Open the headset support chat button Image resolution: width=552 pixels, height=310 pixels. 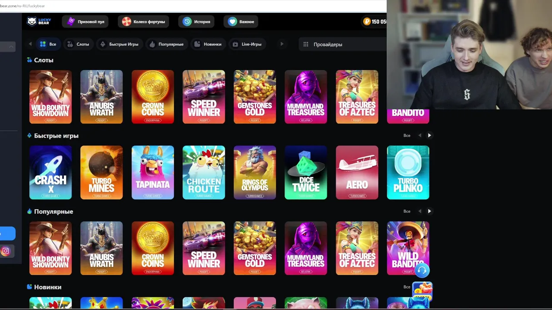[422, 270]
